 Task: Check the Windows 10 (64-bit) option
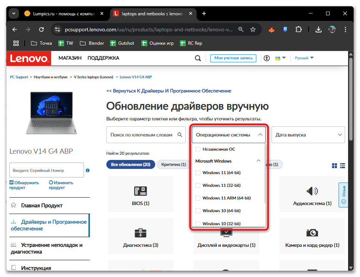tap(198, 210)
